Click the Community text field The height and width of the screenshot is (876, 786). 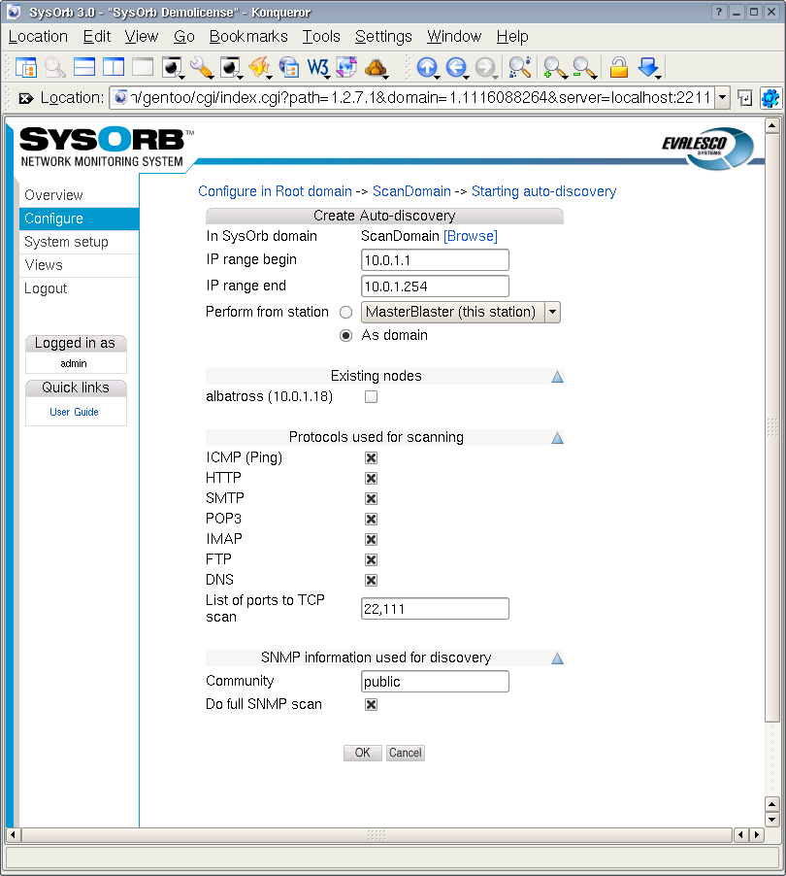435,682
